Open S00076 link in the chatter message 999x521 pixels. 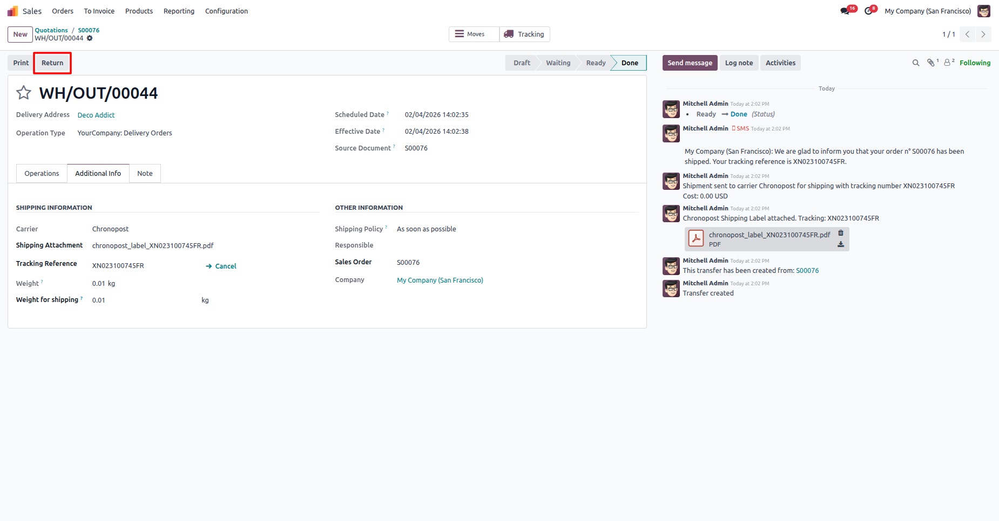[x=807, y=271]
